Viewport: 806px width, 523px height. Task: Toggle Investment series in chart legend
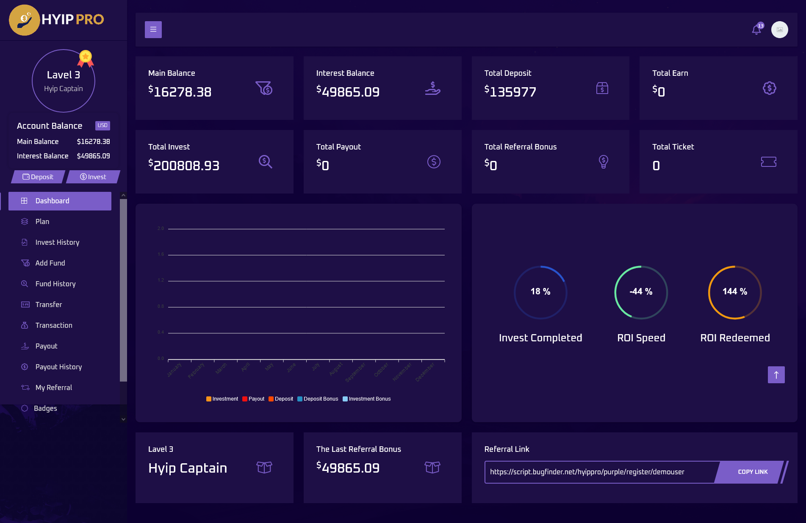click(x=222, y=399)
